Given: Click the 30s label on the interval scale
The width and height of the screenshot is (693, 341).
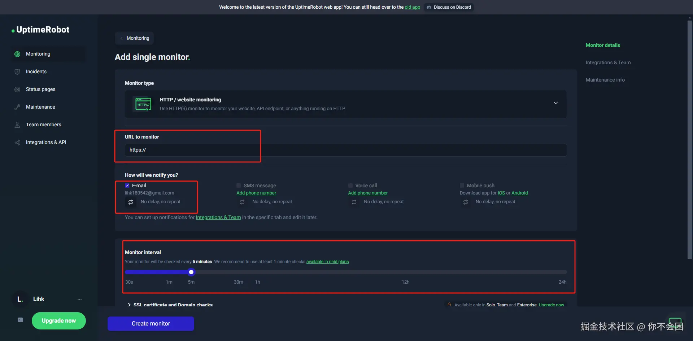Looking at the screenshot, I should (x=129, y=282).
